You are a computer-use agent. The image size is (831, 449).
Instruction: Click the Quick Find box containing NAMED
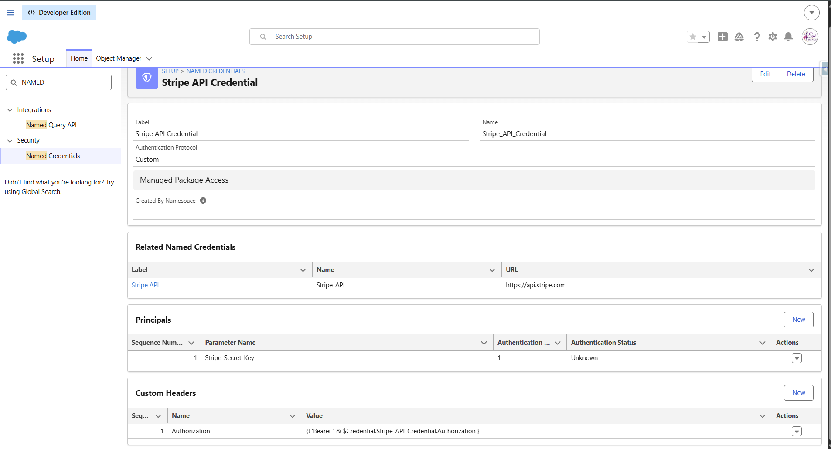58,82
